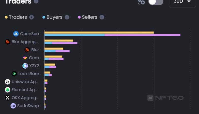The height and width of the screenshot is (114, 199).
Task: Click the swap icon beside the toggle switch
Action: tap(141, 2)
